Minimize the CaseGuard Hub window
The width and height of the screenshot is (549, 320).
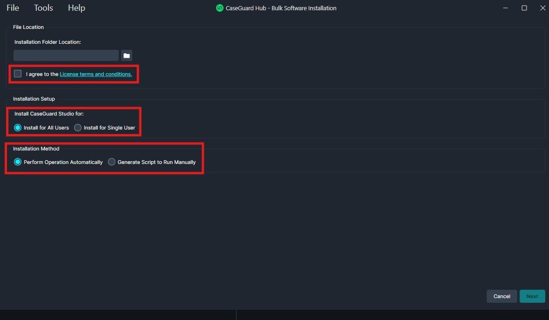coord(506,8)
